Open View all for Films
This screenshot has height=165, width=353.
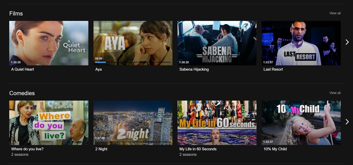point(335,13)
